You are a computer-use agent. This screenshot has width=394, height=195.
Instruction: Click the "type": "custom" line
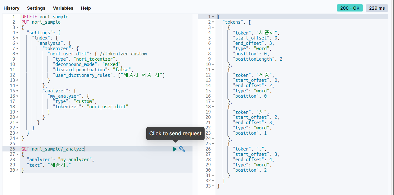(75, 101)
